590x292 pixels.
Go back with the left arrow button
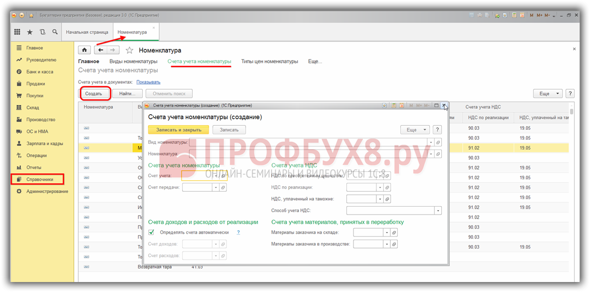pyautogui.click(x=100, y=50)
